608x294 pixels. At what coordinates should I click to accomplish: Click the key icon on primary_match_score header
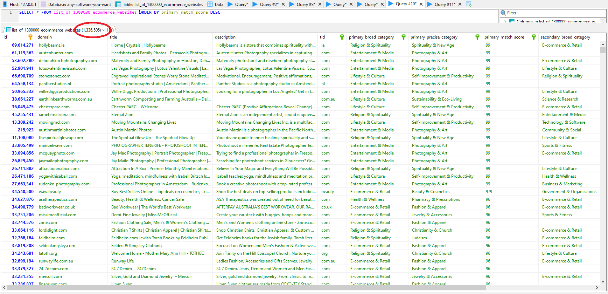click(x=534, y=37)
